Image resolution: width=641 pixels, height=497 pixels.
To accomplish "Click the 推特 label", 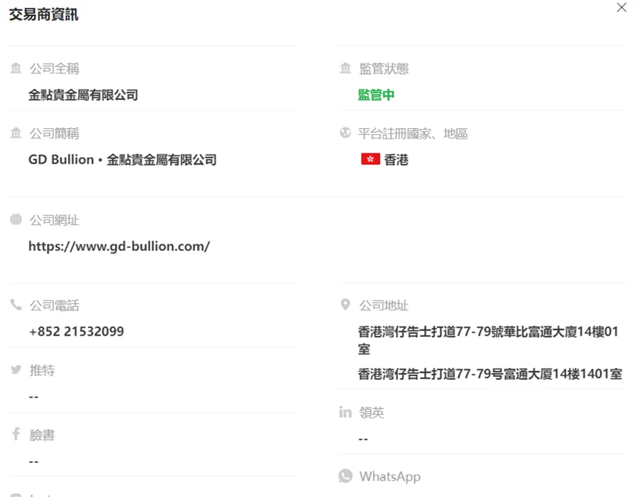I will pos(42,370).
